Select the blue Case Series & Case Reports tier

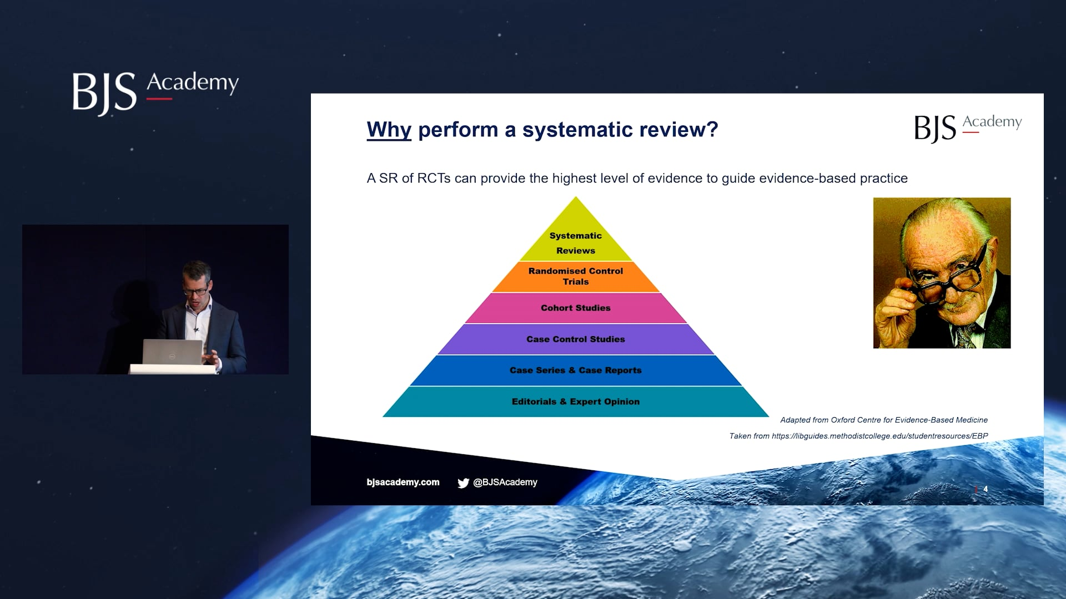tap(576, 370)
